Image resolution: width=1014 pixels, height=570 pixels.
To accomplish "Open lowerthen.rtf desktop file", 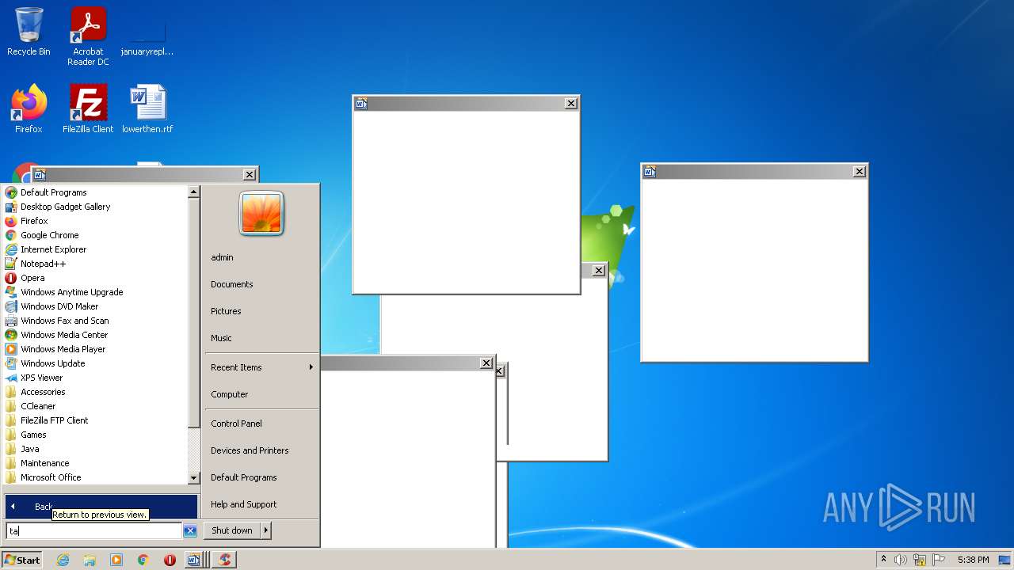I will pyautogui.click(x=147, y=108).
